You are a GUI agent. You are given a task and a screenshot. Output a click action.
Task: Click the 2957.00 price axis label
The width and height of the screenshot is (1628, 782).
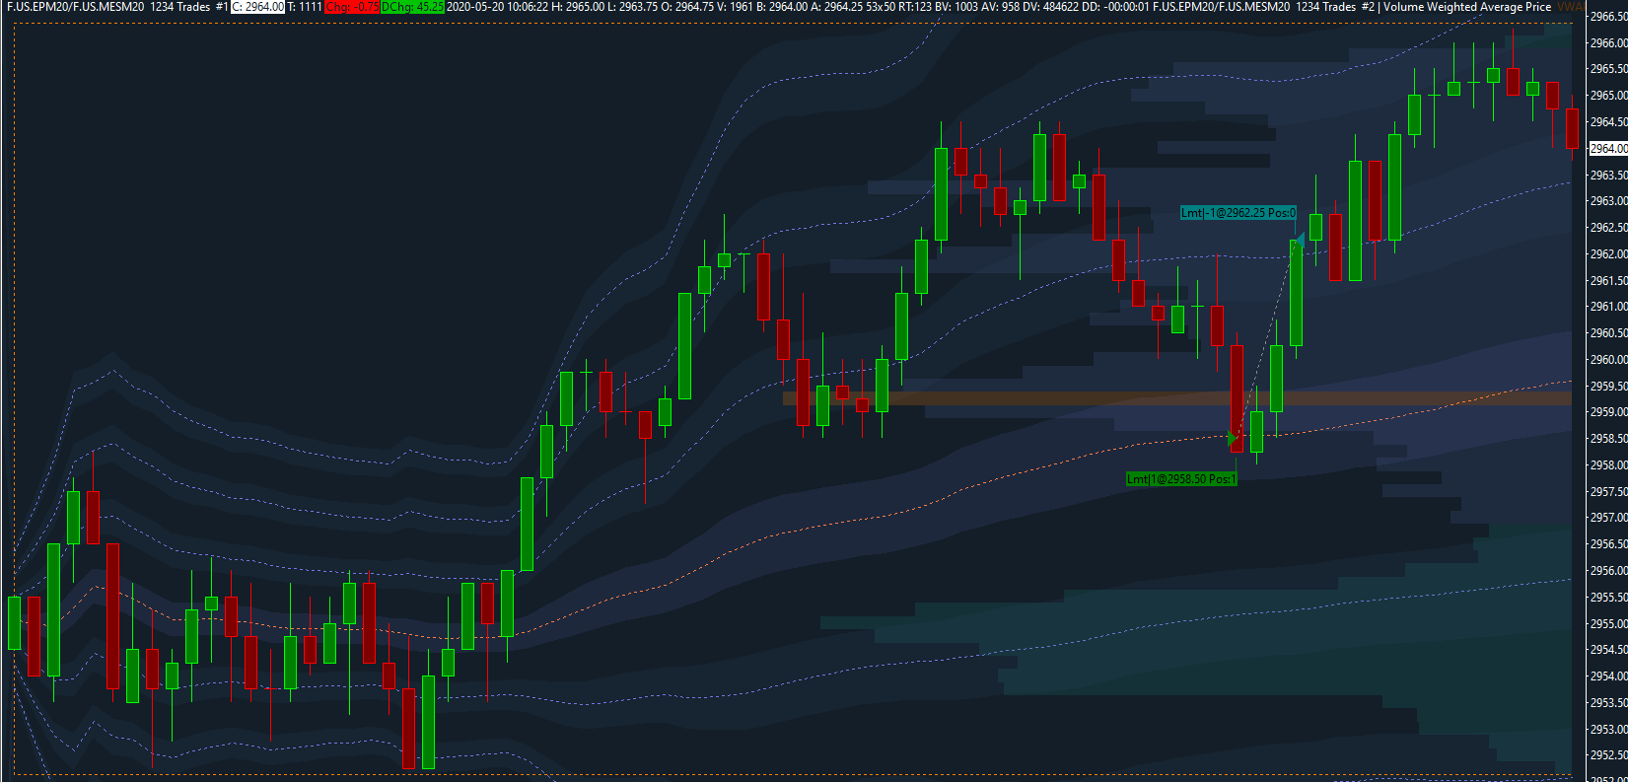[x=1608, y=518]
